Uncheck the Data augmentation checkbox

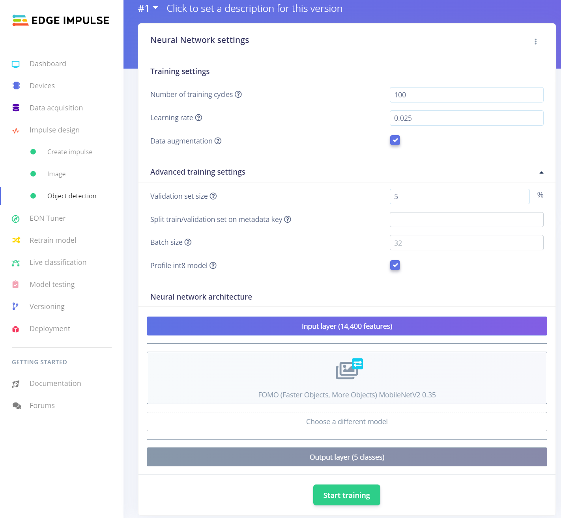pos(395,140)
